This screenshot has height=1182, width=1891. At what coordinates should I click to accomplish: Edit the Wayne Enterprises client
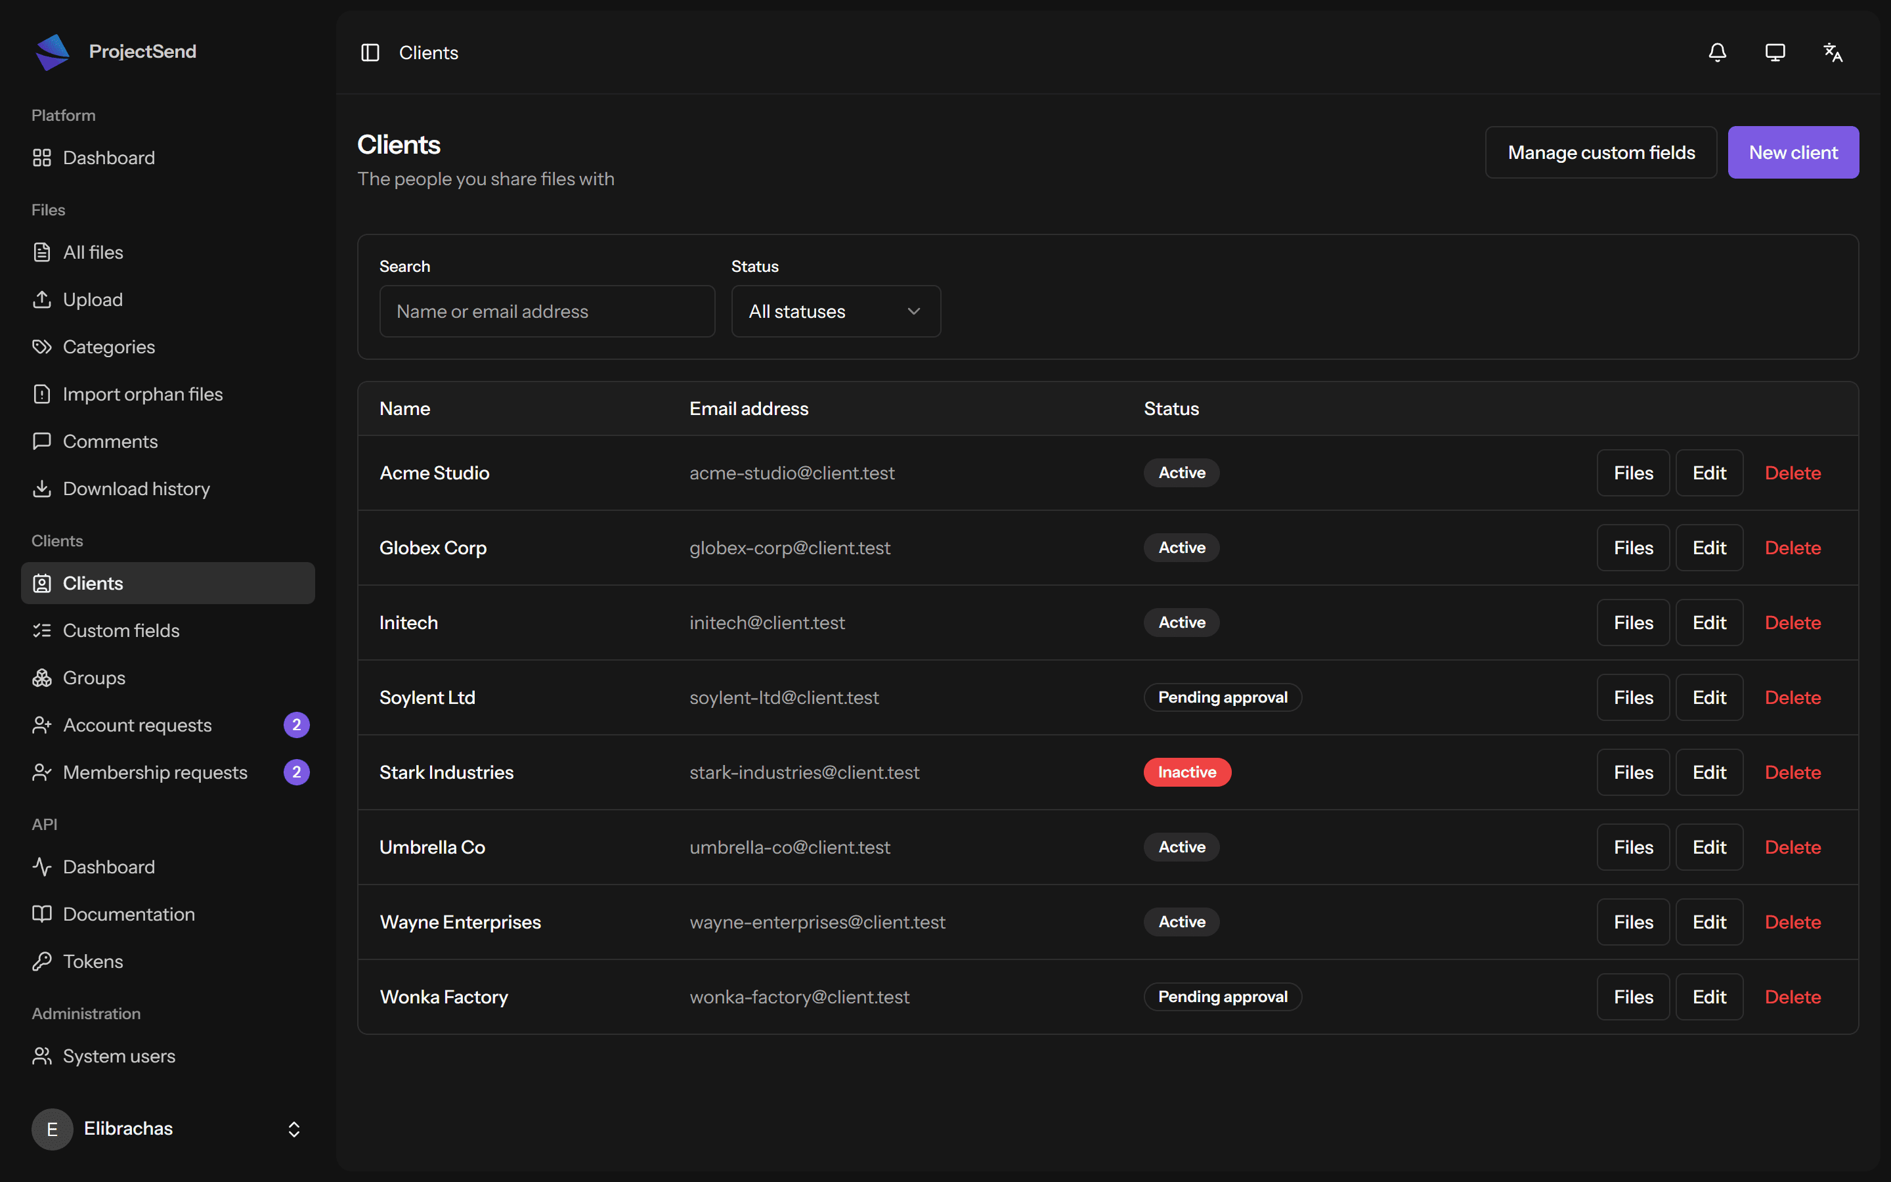[x=1709, y=923]
